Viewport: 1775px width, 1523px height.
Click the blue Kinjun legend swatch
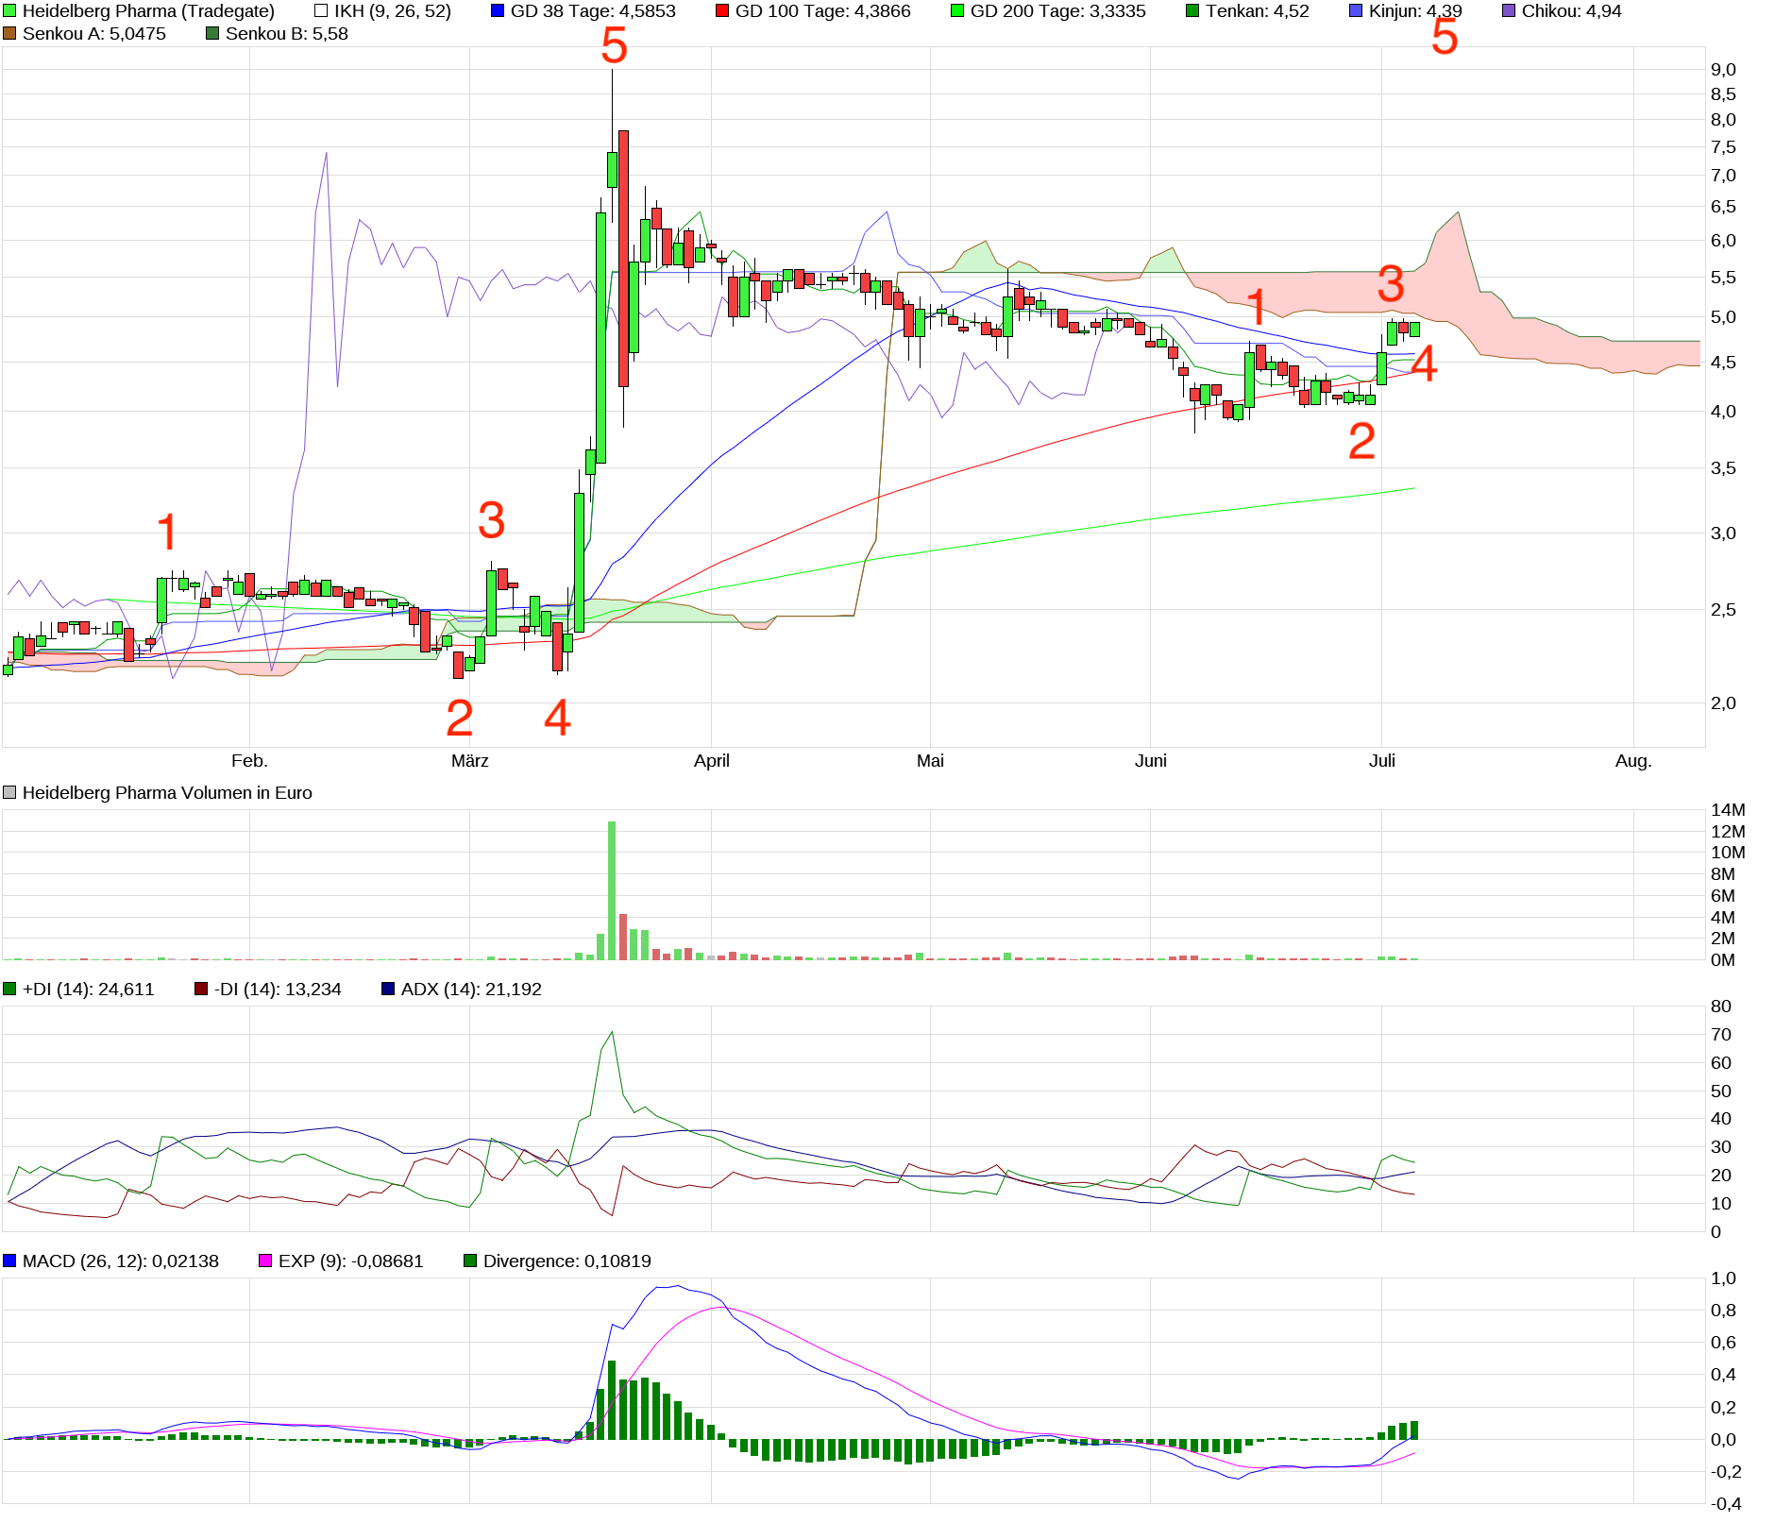(1356, 11)
